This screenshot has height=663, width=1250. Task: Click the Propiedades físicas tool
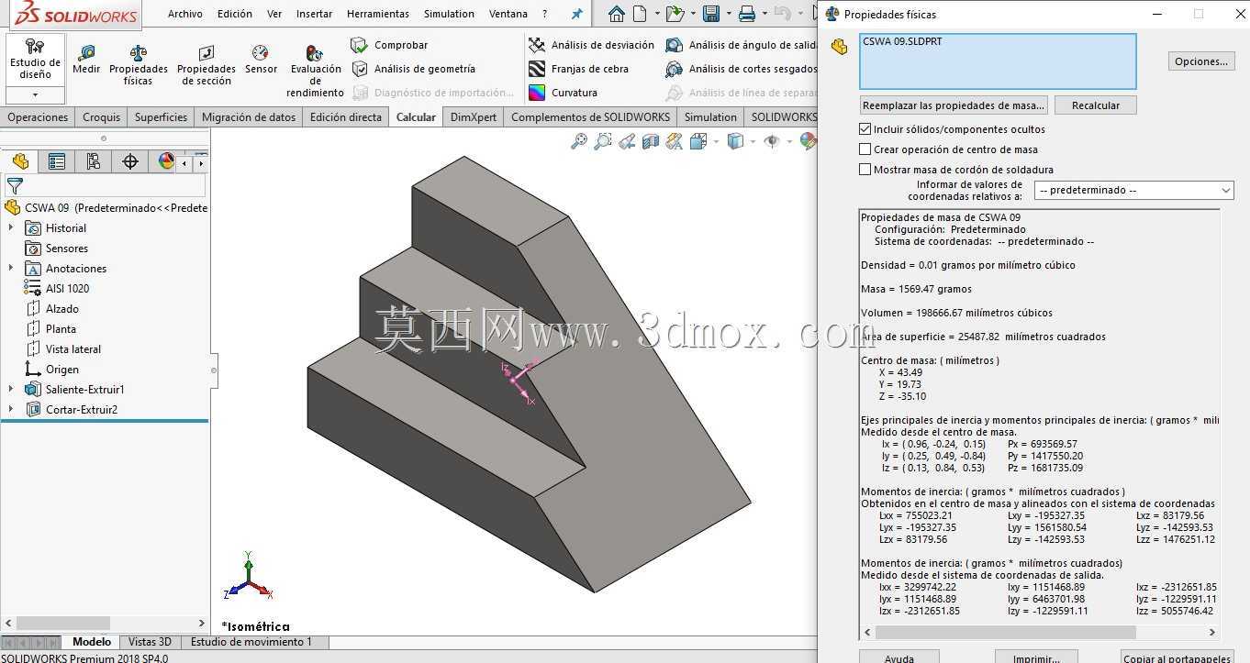(139, 65)
